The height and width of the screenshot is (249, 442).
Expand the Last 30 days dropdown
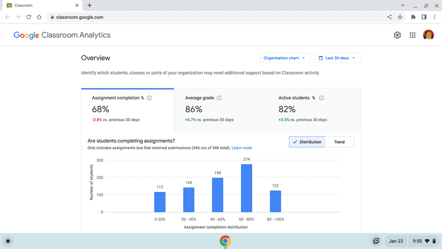[337, 58]
